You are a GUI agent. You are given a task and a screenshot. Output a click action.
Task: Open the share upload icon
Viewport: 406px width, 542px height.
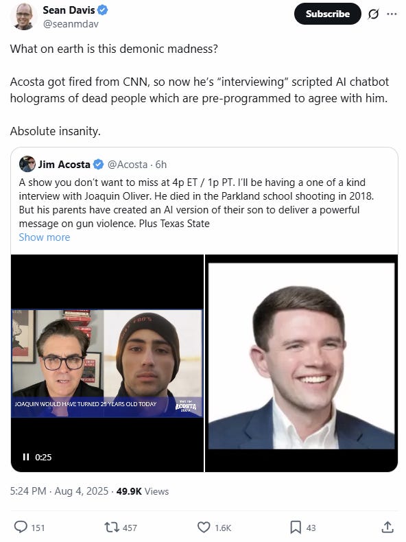(x=387, y=527)
